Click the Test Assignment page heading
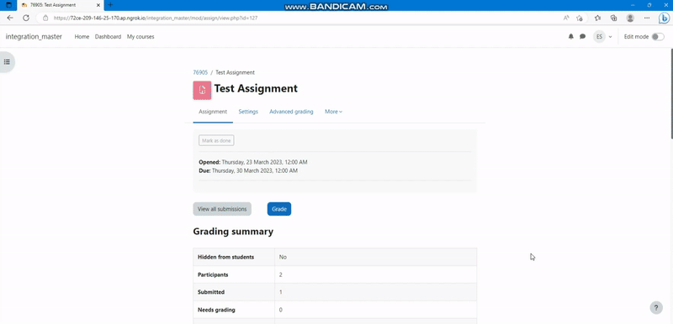The height and width of the screenshot is (324, 673). [x=256, y=89]
